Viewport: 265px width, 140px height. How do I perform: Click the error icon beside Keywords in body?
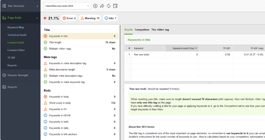point(46,96)
